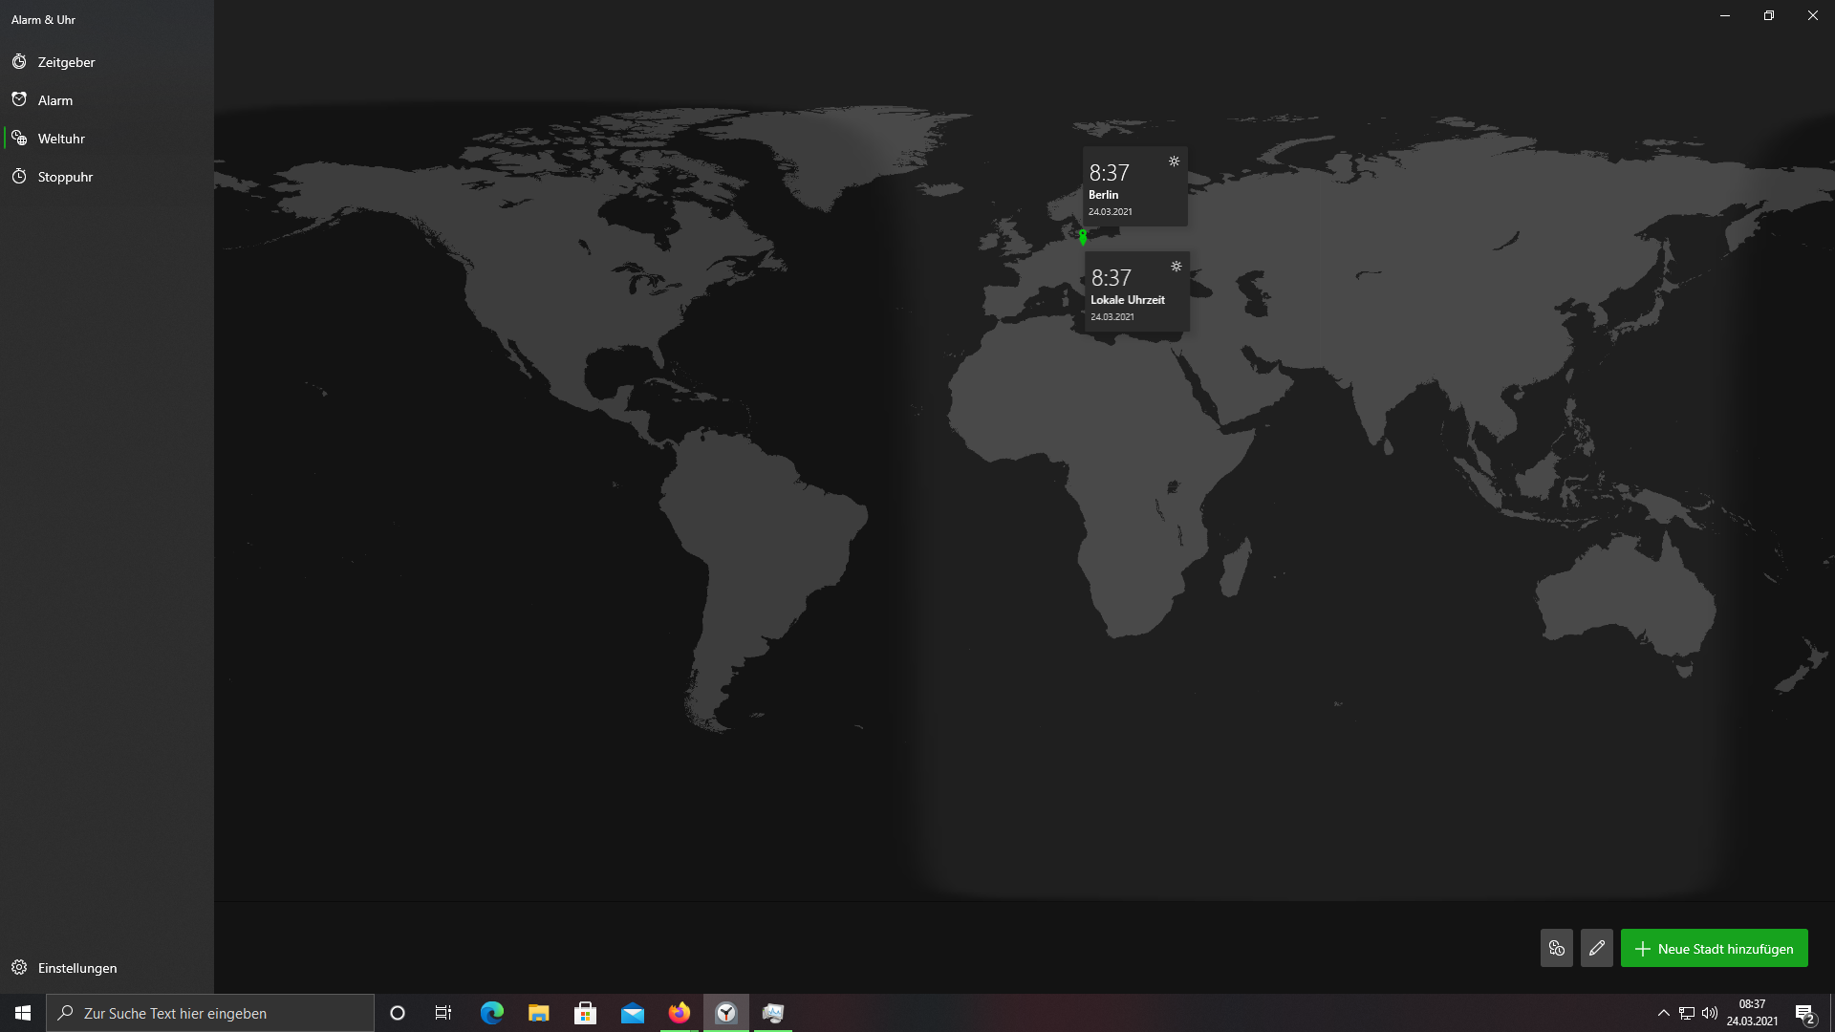Viewport: 1835px width, 1032px height.
Task: Click the compare time zones clock icon
Action: [x=1556, y=949]
